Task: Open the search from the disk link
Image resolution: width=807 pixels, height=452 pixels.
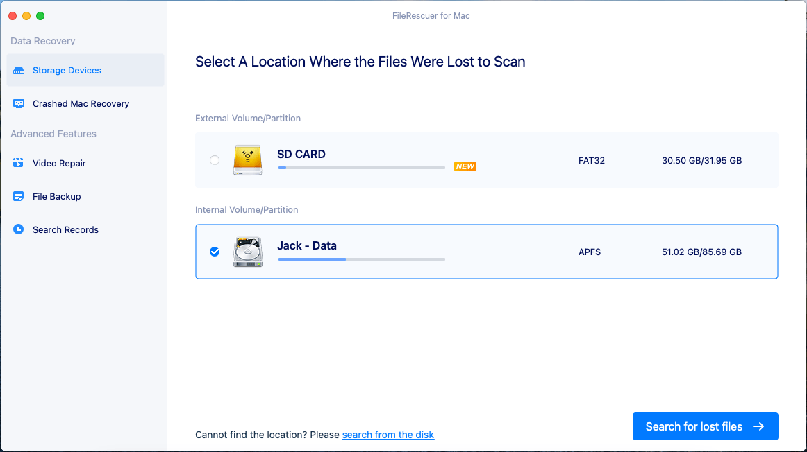Action: coord(388,435)
